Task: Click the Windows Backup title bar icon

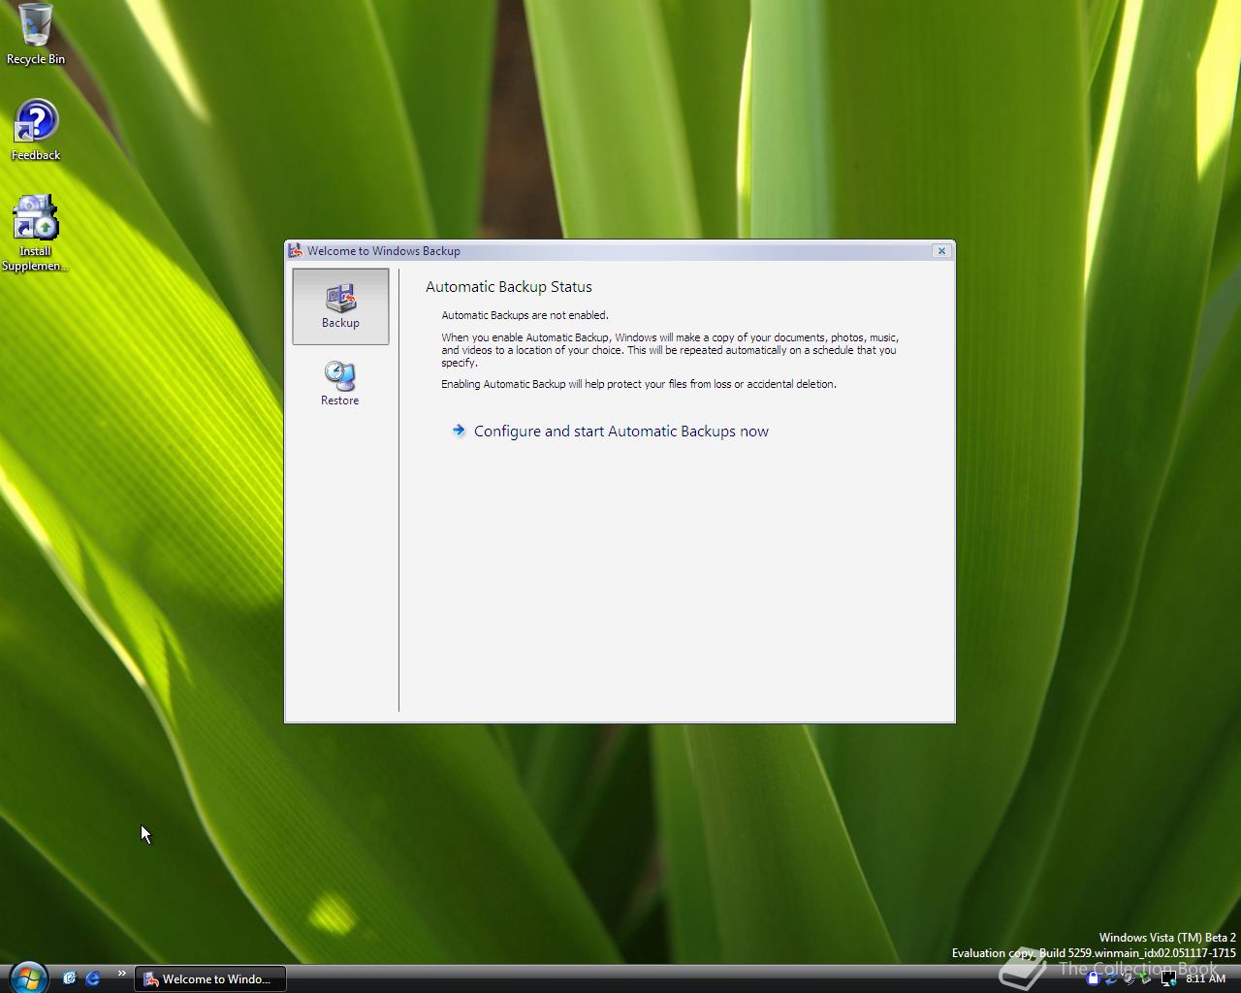Action: [296, 250]
